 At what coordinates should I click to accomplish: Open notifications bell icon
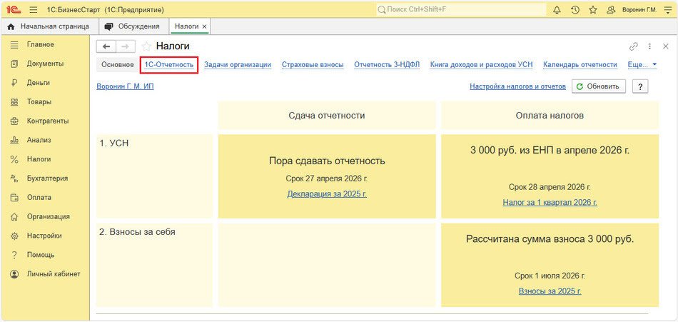pyautogui.click(x=557, y=9)
